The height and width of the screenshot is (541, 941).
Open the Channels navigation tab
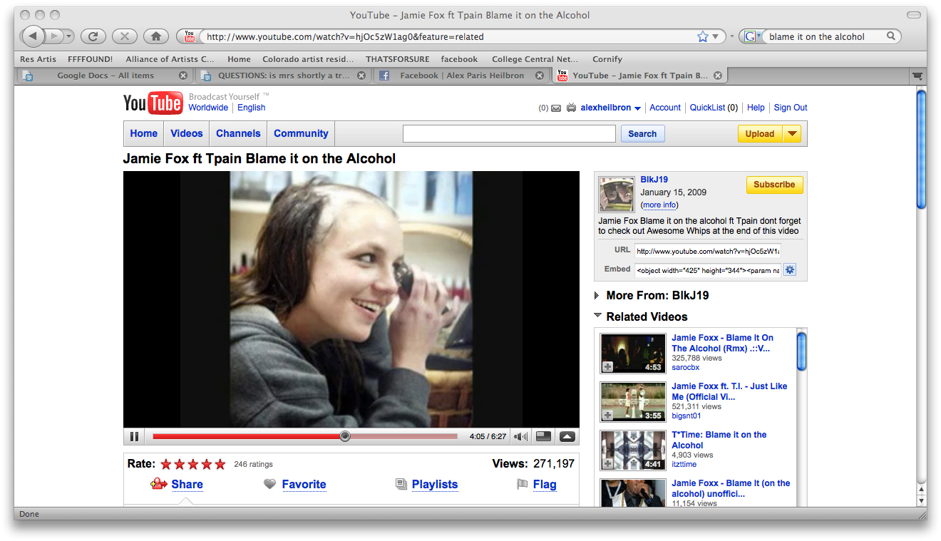coord(238,133)
